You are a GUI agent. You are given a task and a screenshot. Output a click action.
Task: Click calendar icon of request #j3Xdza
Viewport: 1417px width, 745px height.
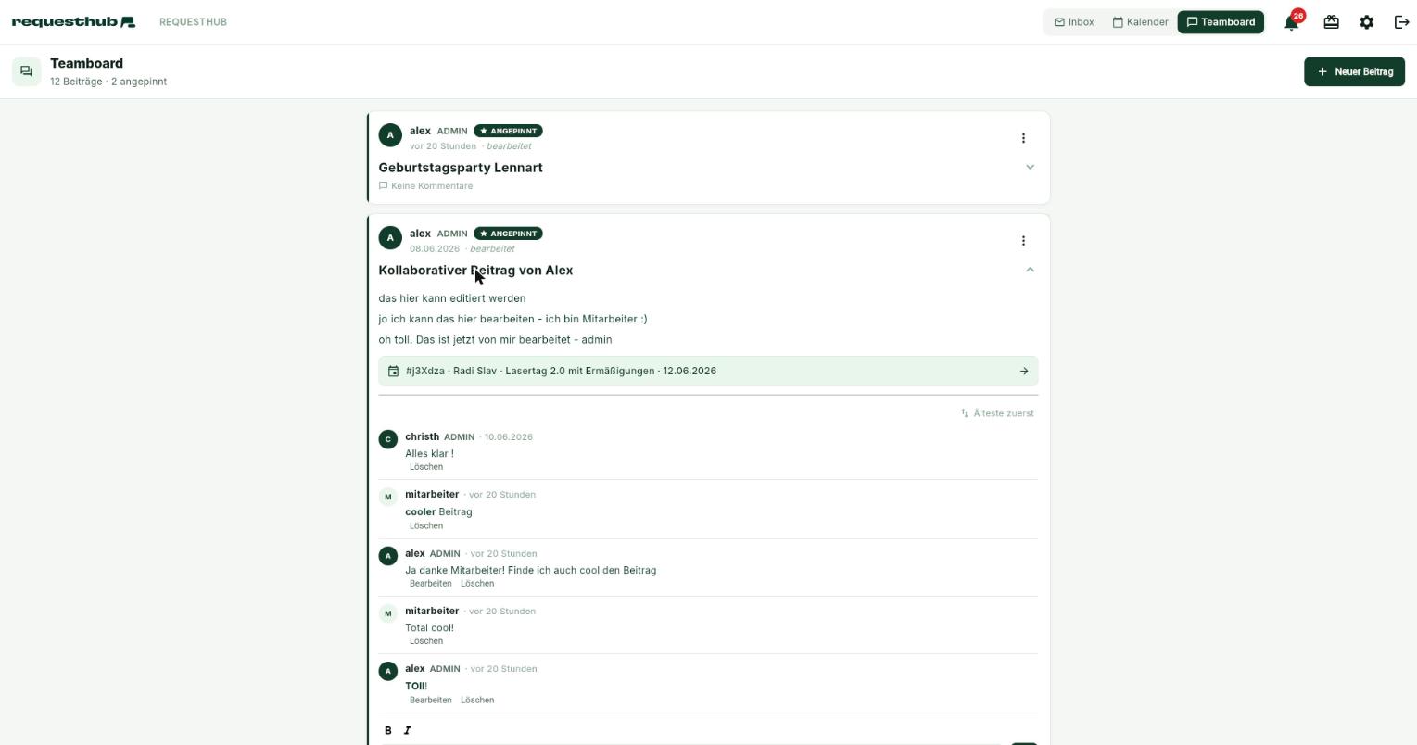393,372
